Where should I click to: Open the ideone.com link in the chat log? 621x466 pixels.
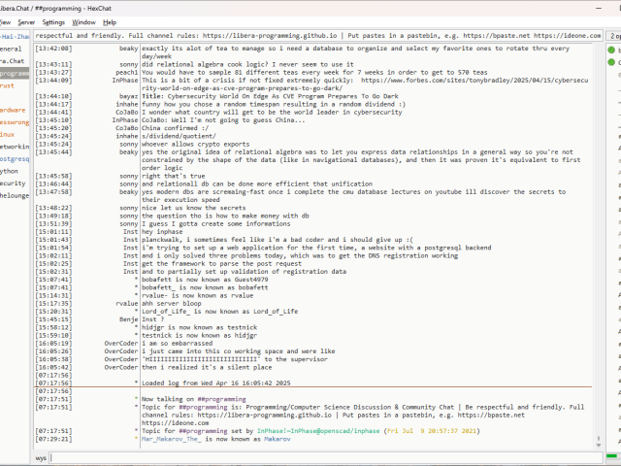[165, 423]
